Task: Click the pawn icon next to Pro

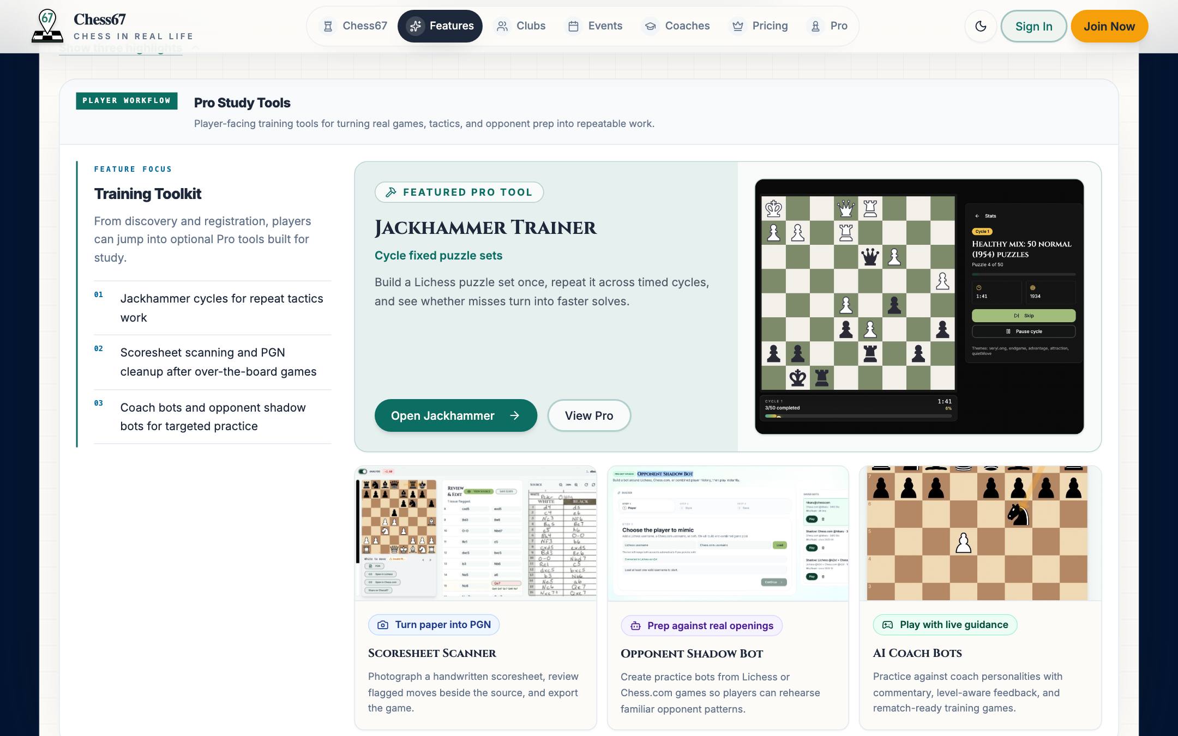Action: [815, 26]
